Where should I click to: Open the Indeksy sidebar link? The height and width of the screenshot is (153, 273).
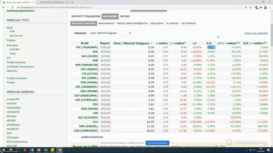coord(11,40)
